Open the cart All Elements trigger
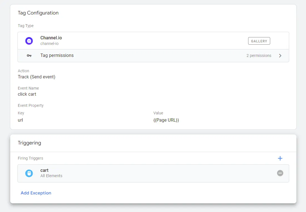306x212 pixels. click(139, 173)
